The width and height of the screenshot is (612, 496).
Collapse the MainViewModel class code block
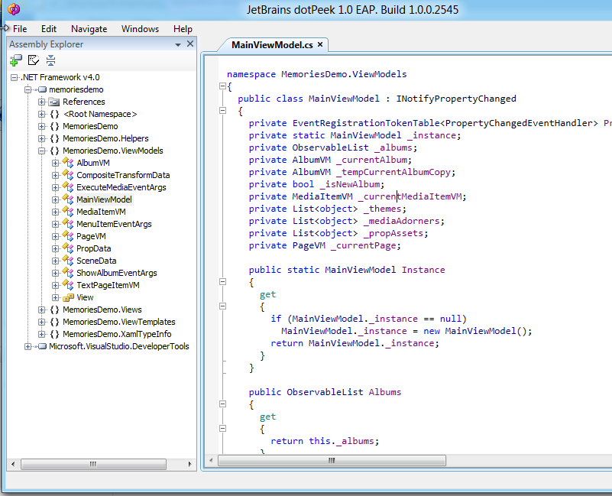click(222, 111)
